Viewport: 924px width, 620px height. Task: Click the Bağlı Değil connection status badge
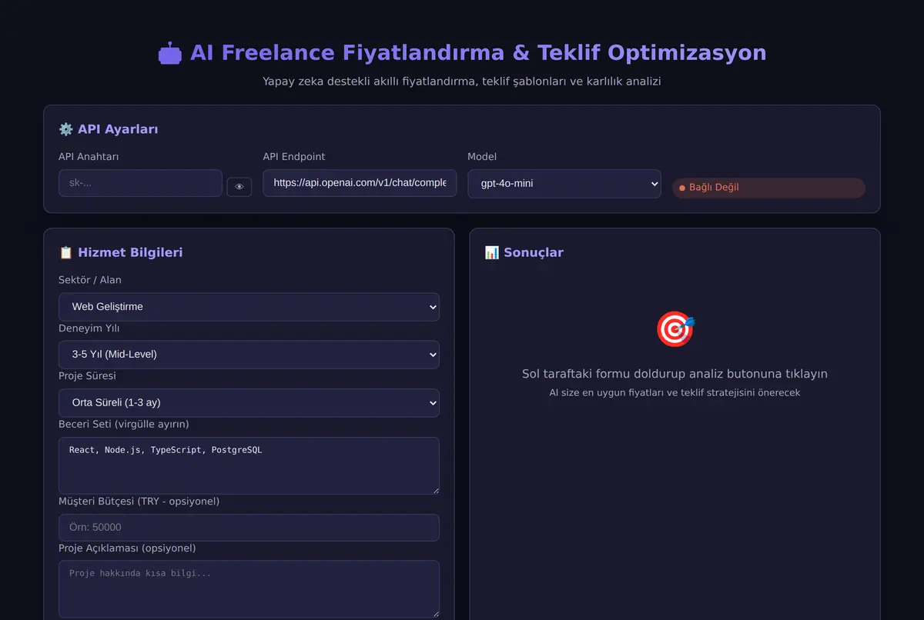click(768, 188)
